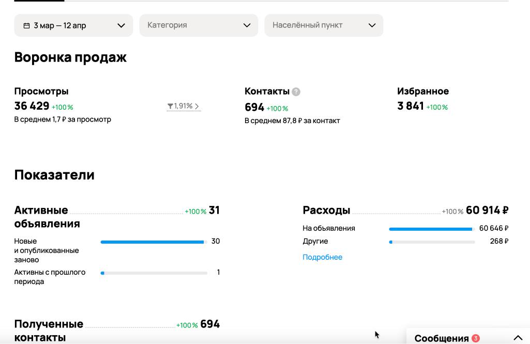Viewport: 530px width, 344px height.
Task: Click the chevron in the date range filter
Action: tap(121, 25)
